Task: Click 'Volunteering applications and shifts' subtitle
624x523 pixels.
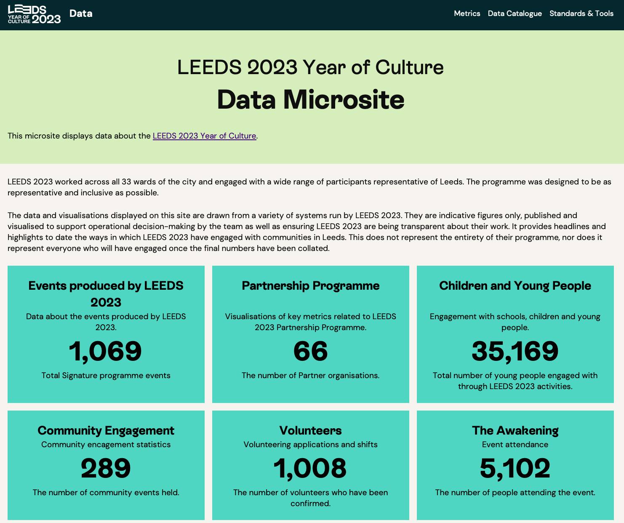Action: [311, 444]
